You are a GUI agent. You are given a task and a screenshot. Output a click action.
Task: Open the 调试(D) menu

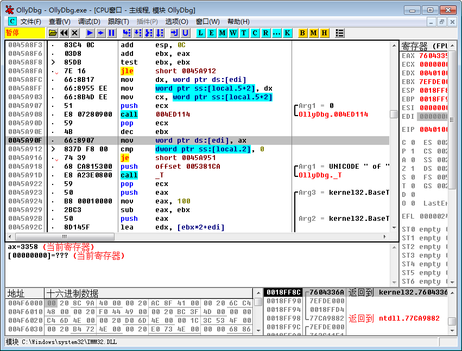tap(89, 21)
